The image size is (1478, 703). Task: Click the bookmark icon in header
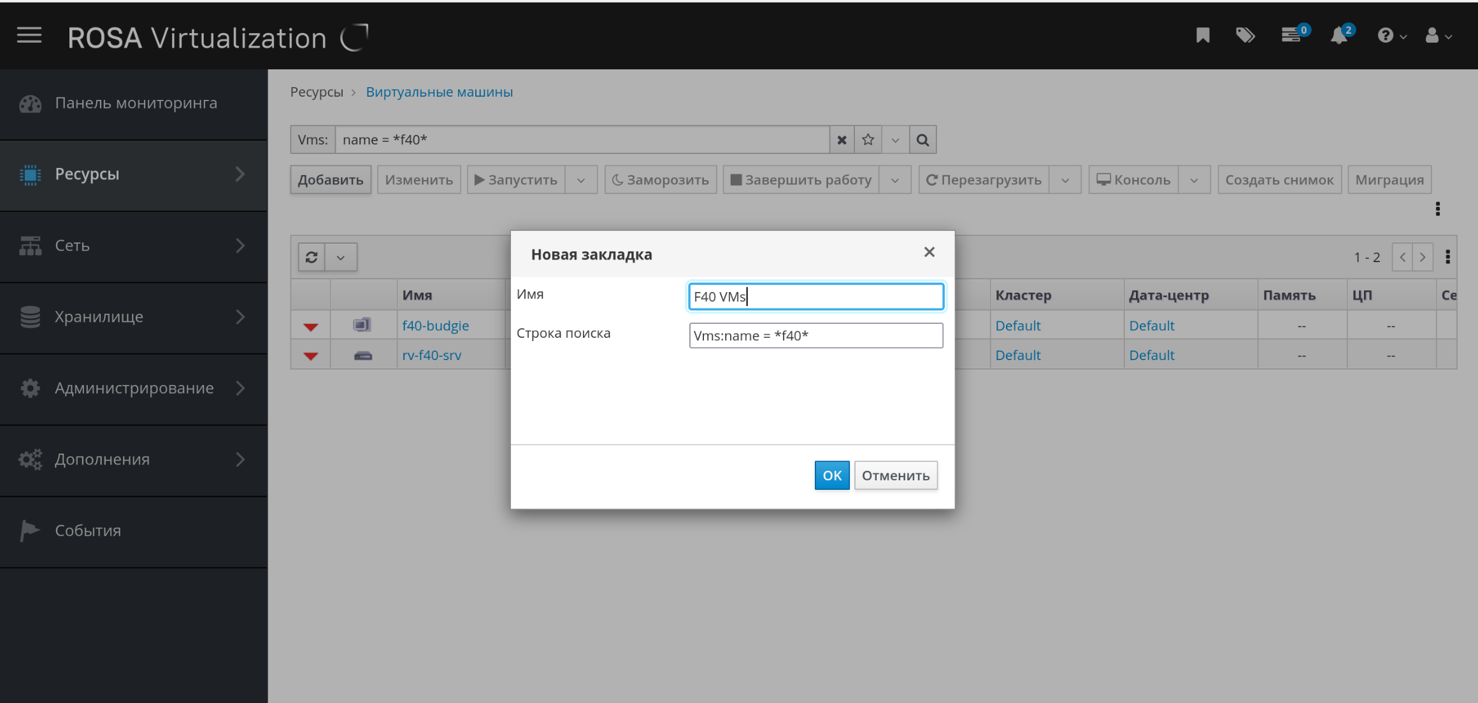click(x=1202, y=36)
